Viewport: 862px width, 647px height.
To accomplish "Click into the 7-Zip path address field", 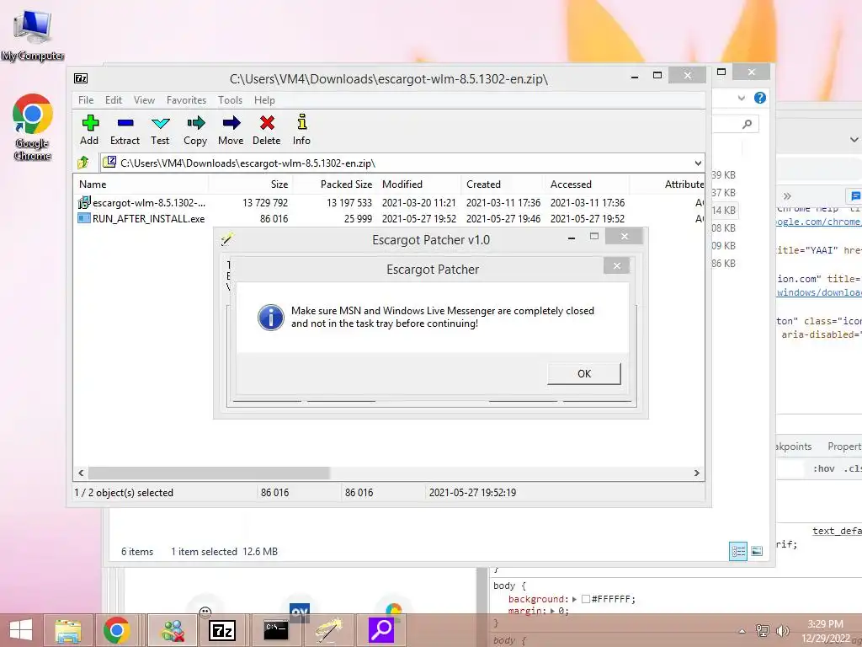I will (402, 163).
